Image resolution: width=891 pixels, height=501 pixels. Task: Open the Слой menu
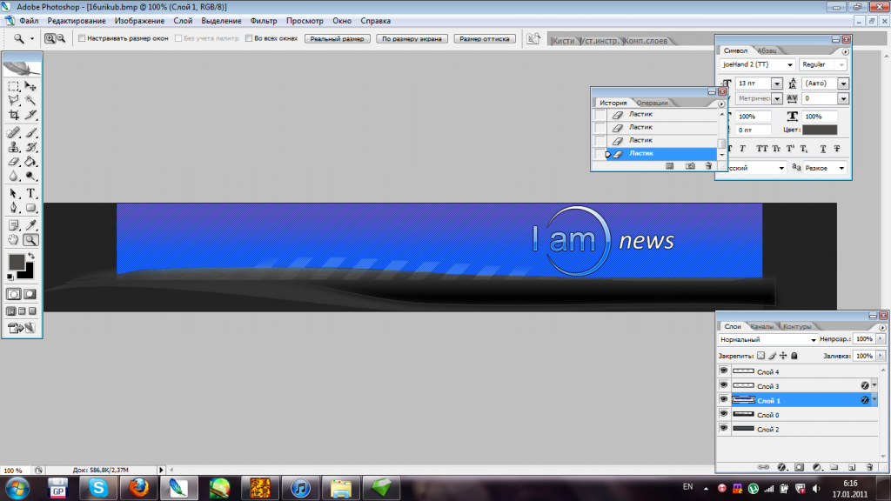[183, 21]
